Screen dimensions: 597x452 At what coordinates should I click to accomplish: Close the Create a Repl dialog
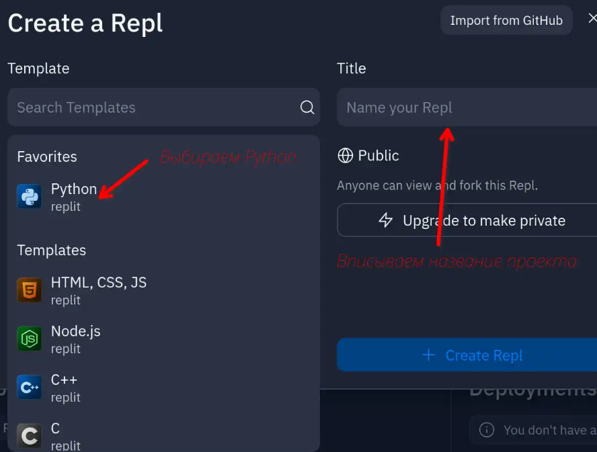(592, 19)
